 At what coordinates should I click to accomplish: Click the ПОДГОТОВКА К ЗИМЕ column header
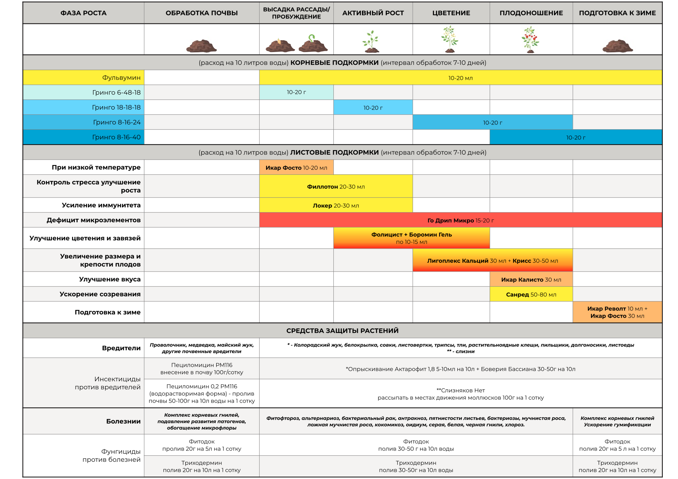[618, 13]
